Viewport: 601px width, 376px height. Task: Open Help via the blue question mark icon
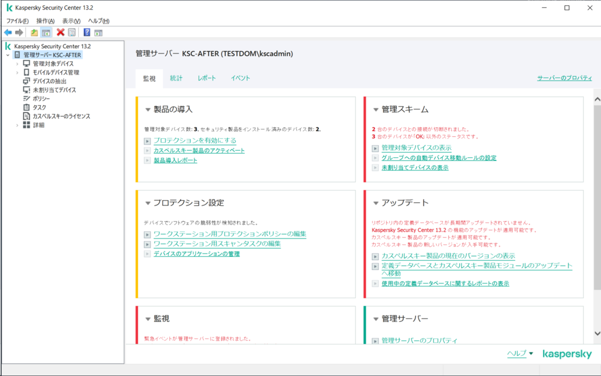coord(87,33)
